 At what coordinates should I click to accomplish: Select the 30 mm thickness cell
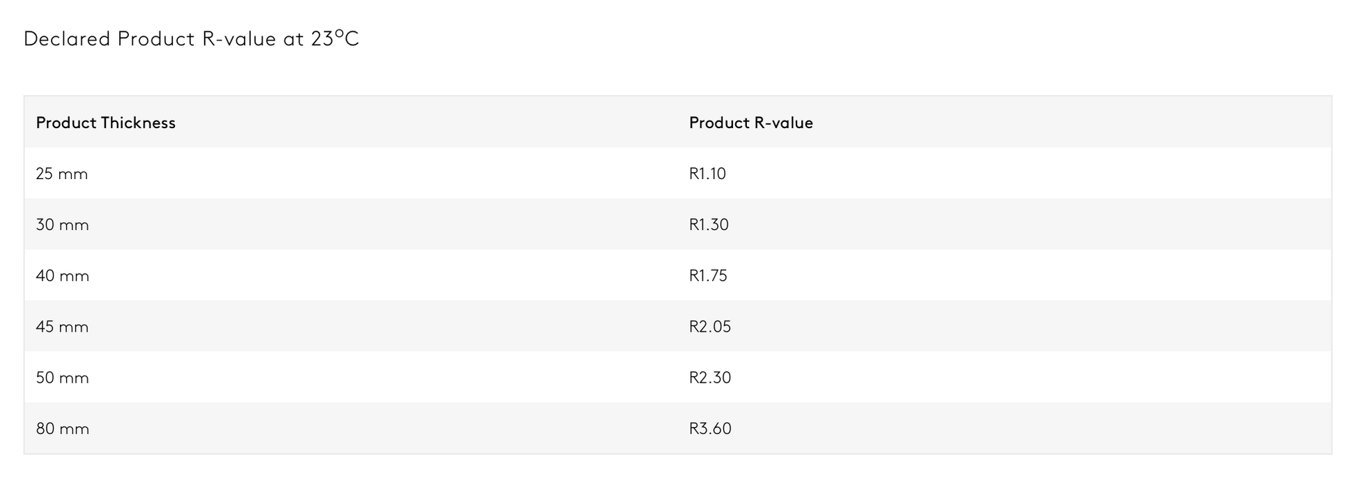[x=62, y=224]
